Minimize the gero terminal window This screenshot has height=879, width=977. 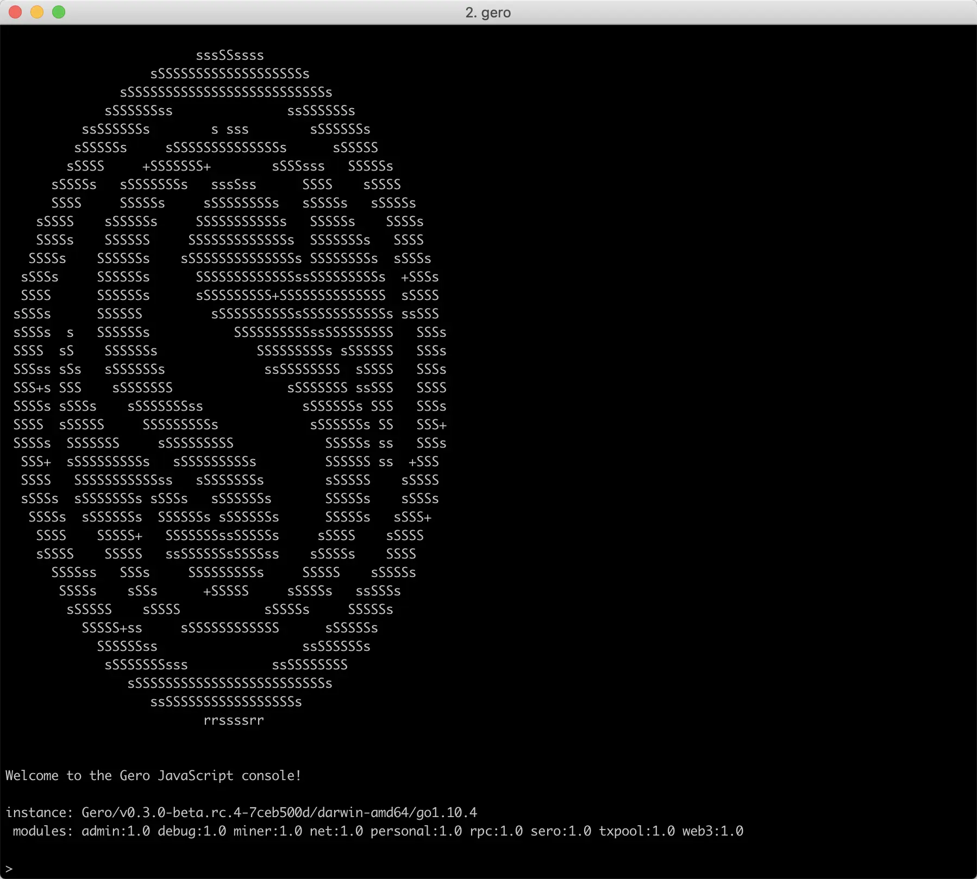coord(37,12)
